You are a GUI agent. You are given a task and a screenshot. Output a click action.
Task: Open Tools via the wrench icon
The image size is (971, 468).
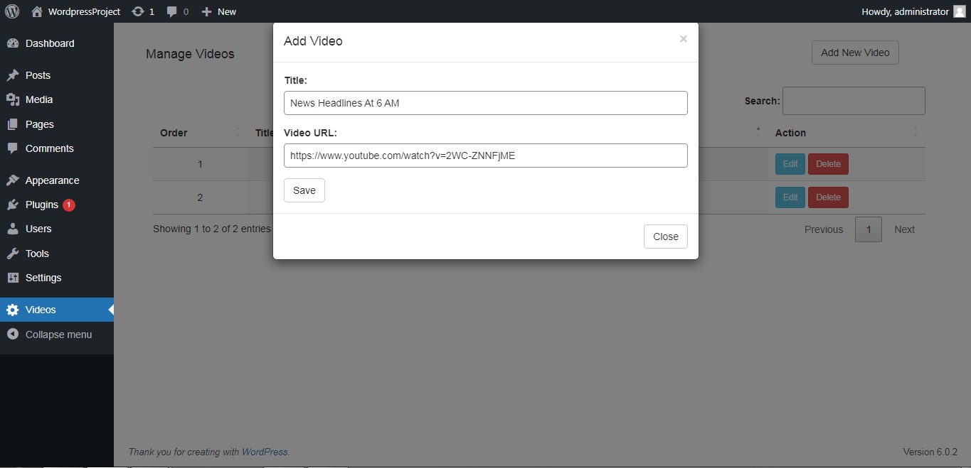(14, 254)
